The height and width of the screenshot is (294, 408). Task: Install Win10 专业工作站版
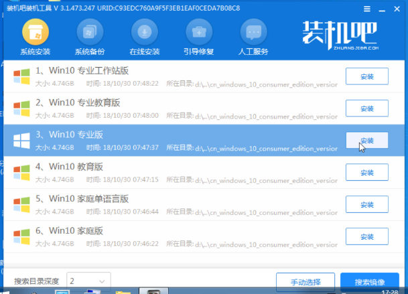click(x=366, y=76)
